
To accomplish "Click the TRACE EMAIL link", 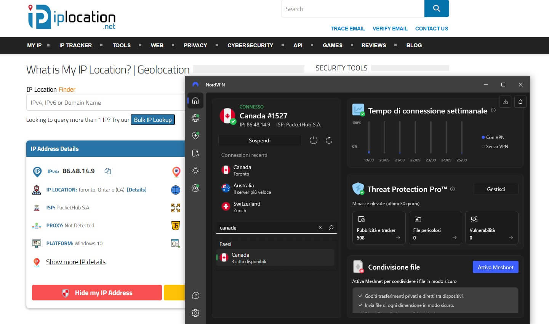I will tap(348, 29).
